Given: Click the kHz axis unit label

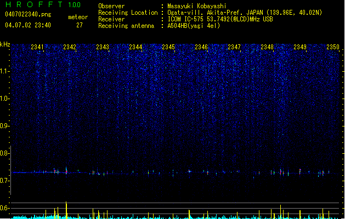Looking at the screenshot, I should click(5, 44).
